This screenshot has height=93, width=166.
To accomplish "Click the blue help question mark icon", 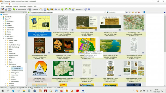I will tap(89, 9).
